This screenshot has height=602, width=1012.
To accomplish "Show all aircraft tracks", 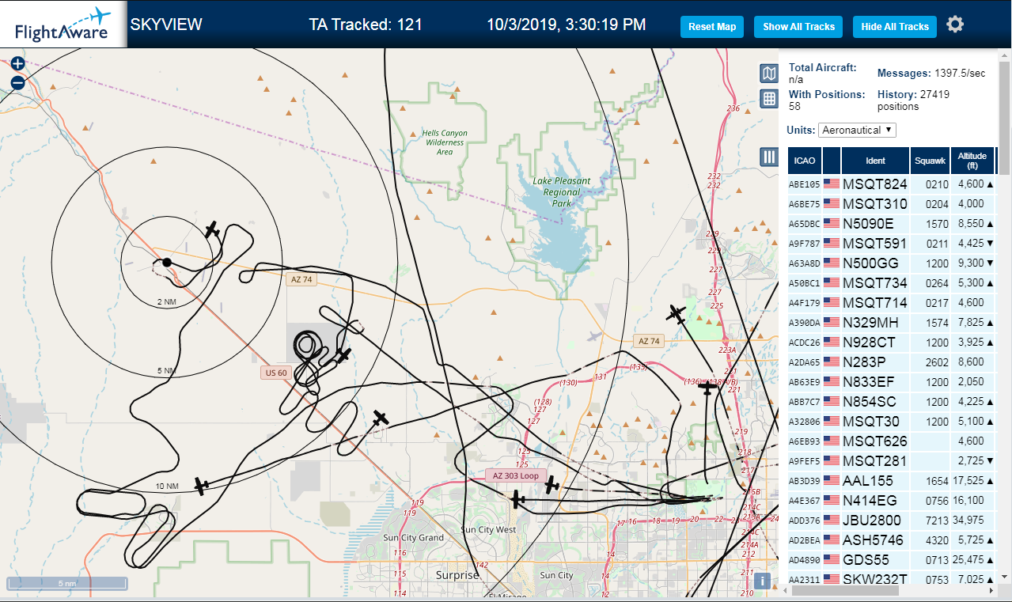I will point(798,26).
